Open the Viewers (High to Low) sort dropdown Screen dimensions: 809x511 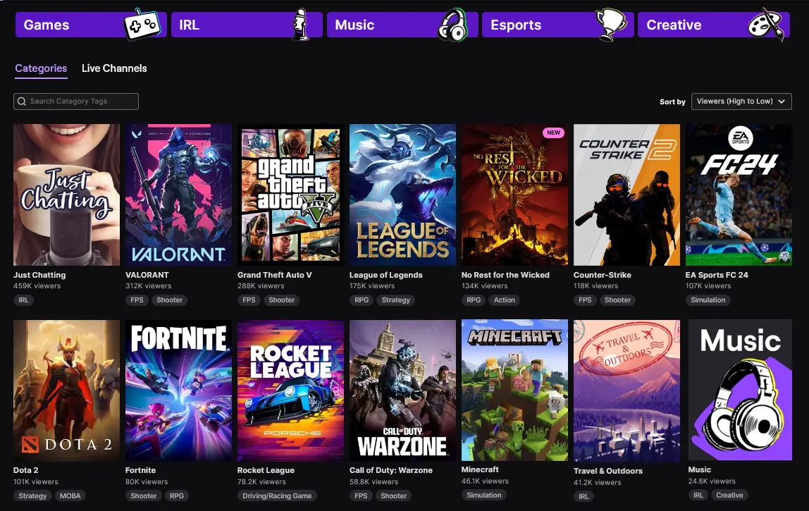(x=741, y=101)
